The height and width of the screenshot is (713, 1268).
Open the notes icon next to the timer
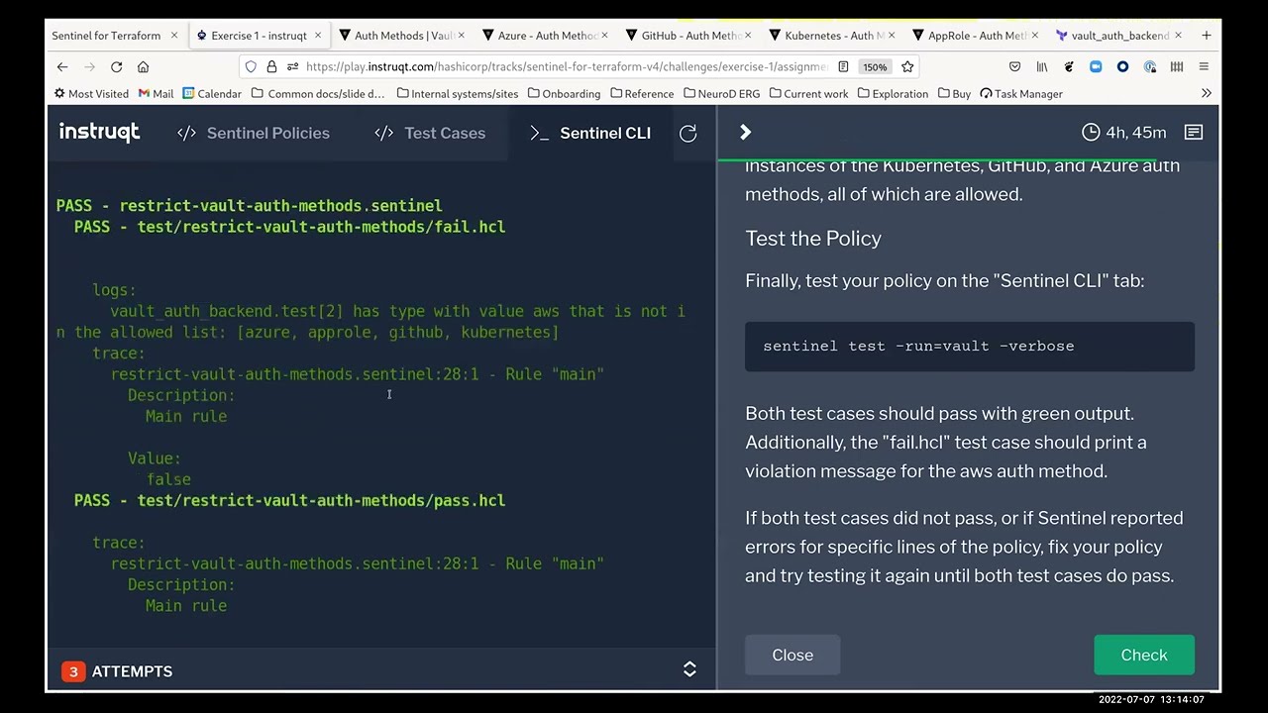click(x=1193, y=132)
